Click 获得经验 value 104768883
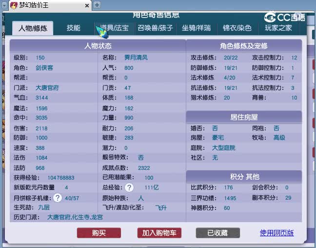 [61, 178]
